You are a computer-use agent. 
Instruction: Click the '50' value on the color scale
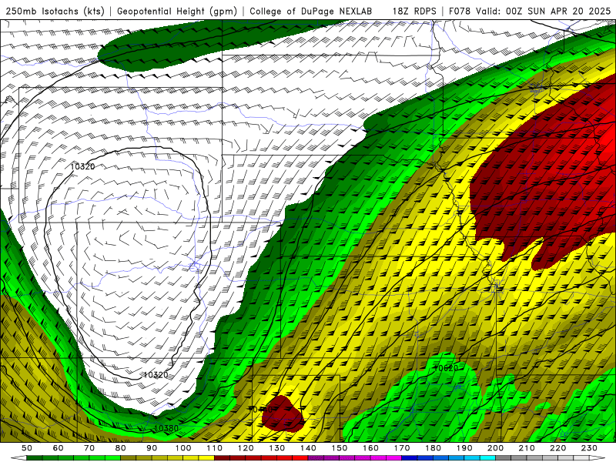pyautogui.click(x=27, y=448)
